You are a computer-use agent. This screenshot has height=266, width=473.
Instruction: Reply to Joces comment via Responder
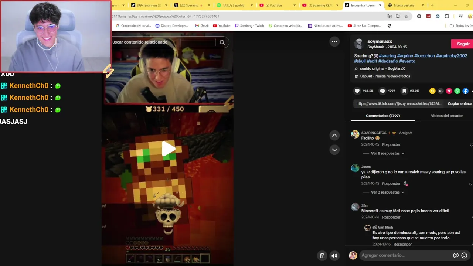coord(391,184)
